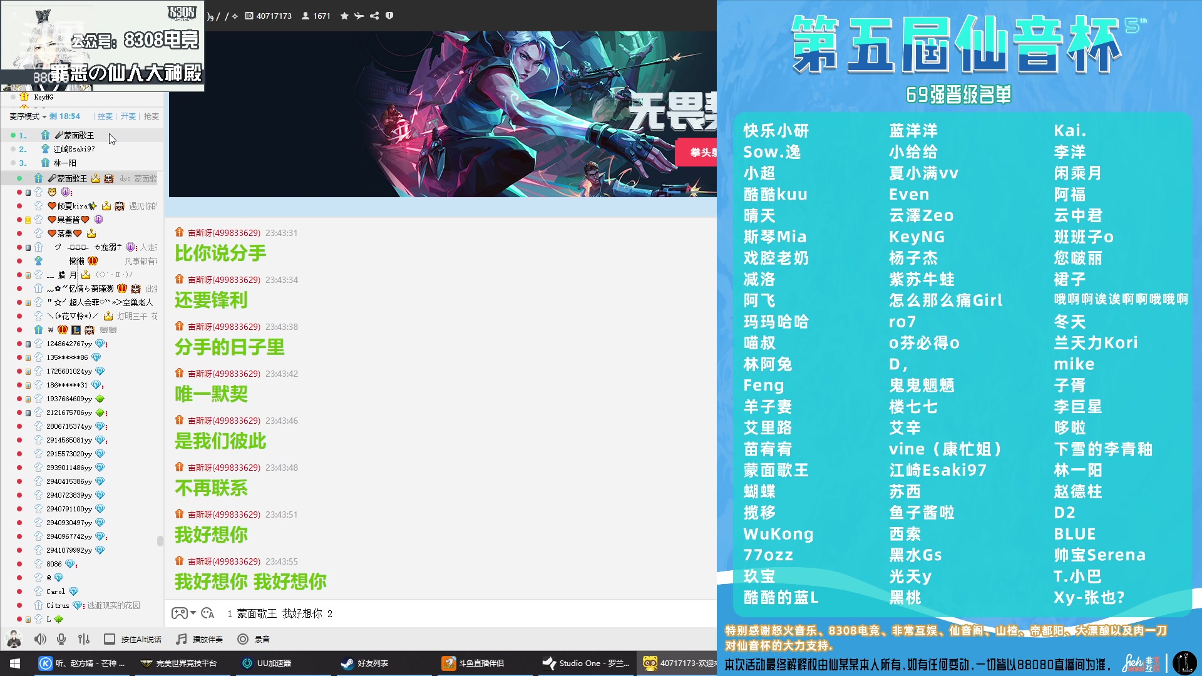1202x676 pixels.
Task: Enable the 按住Alt说话 push-to-talk checkbox
Action: click(x=110, y=639)
